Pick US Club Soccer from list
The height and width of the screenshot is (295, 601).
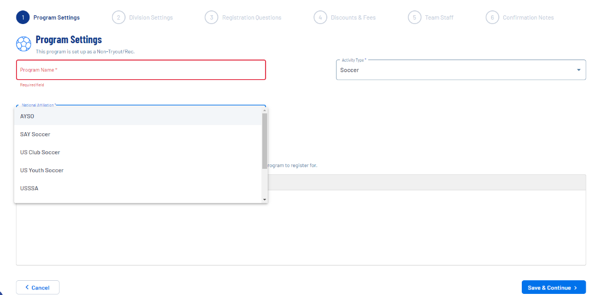pyautogui.click(x=40, y=152)
